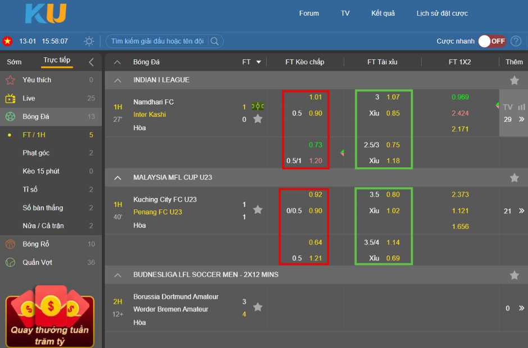
Task: Open TV stream icon for Namdhari match
Action: [508, 107]
